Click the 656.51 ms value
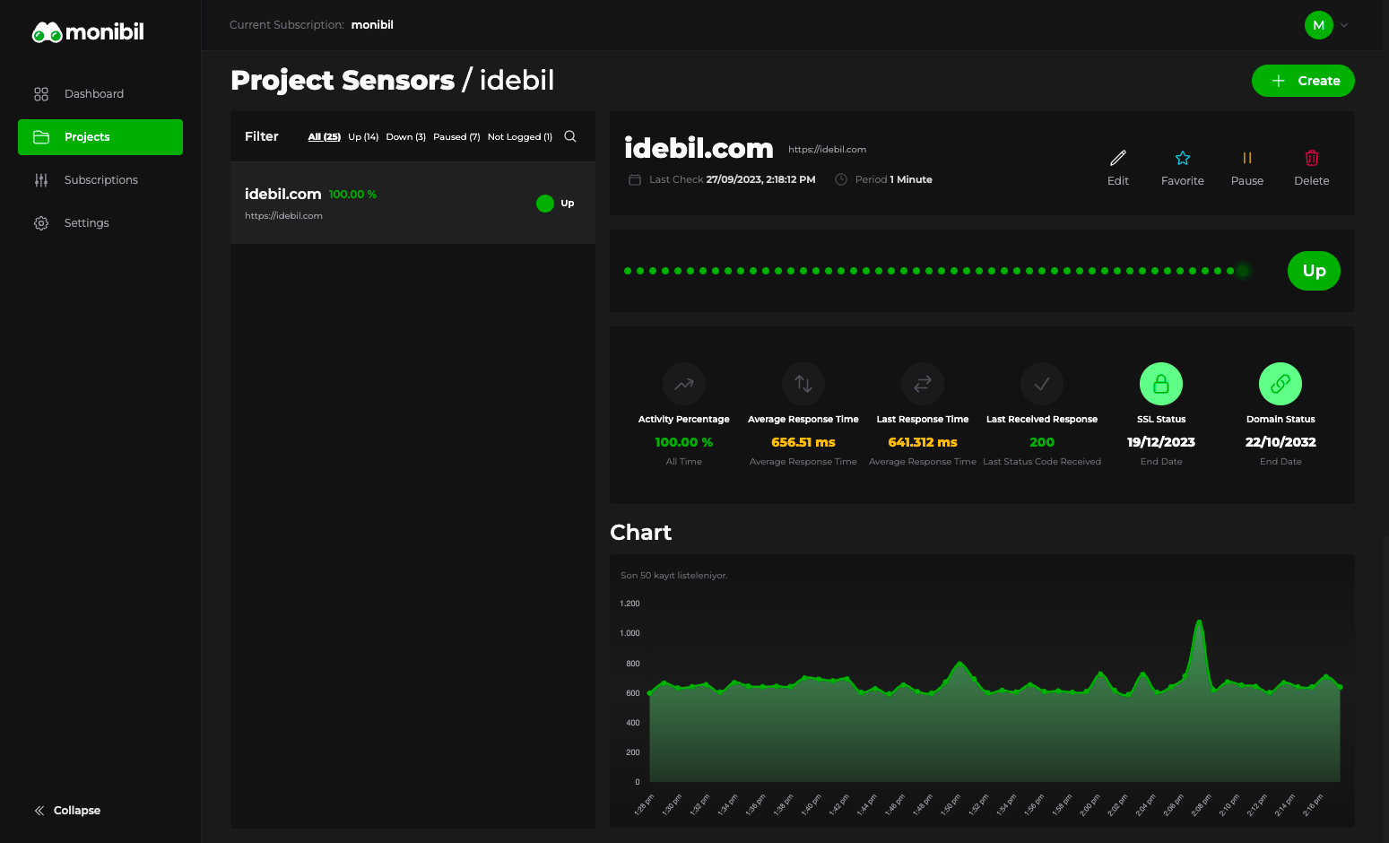 point(803,442)
